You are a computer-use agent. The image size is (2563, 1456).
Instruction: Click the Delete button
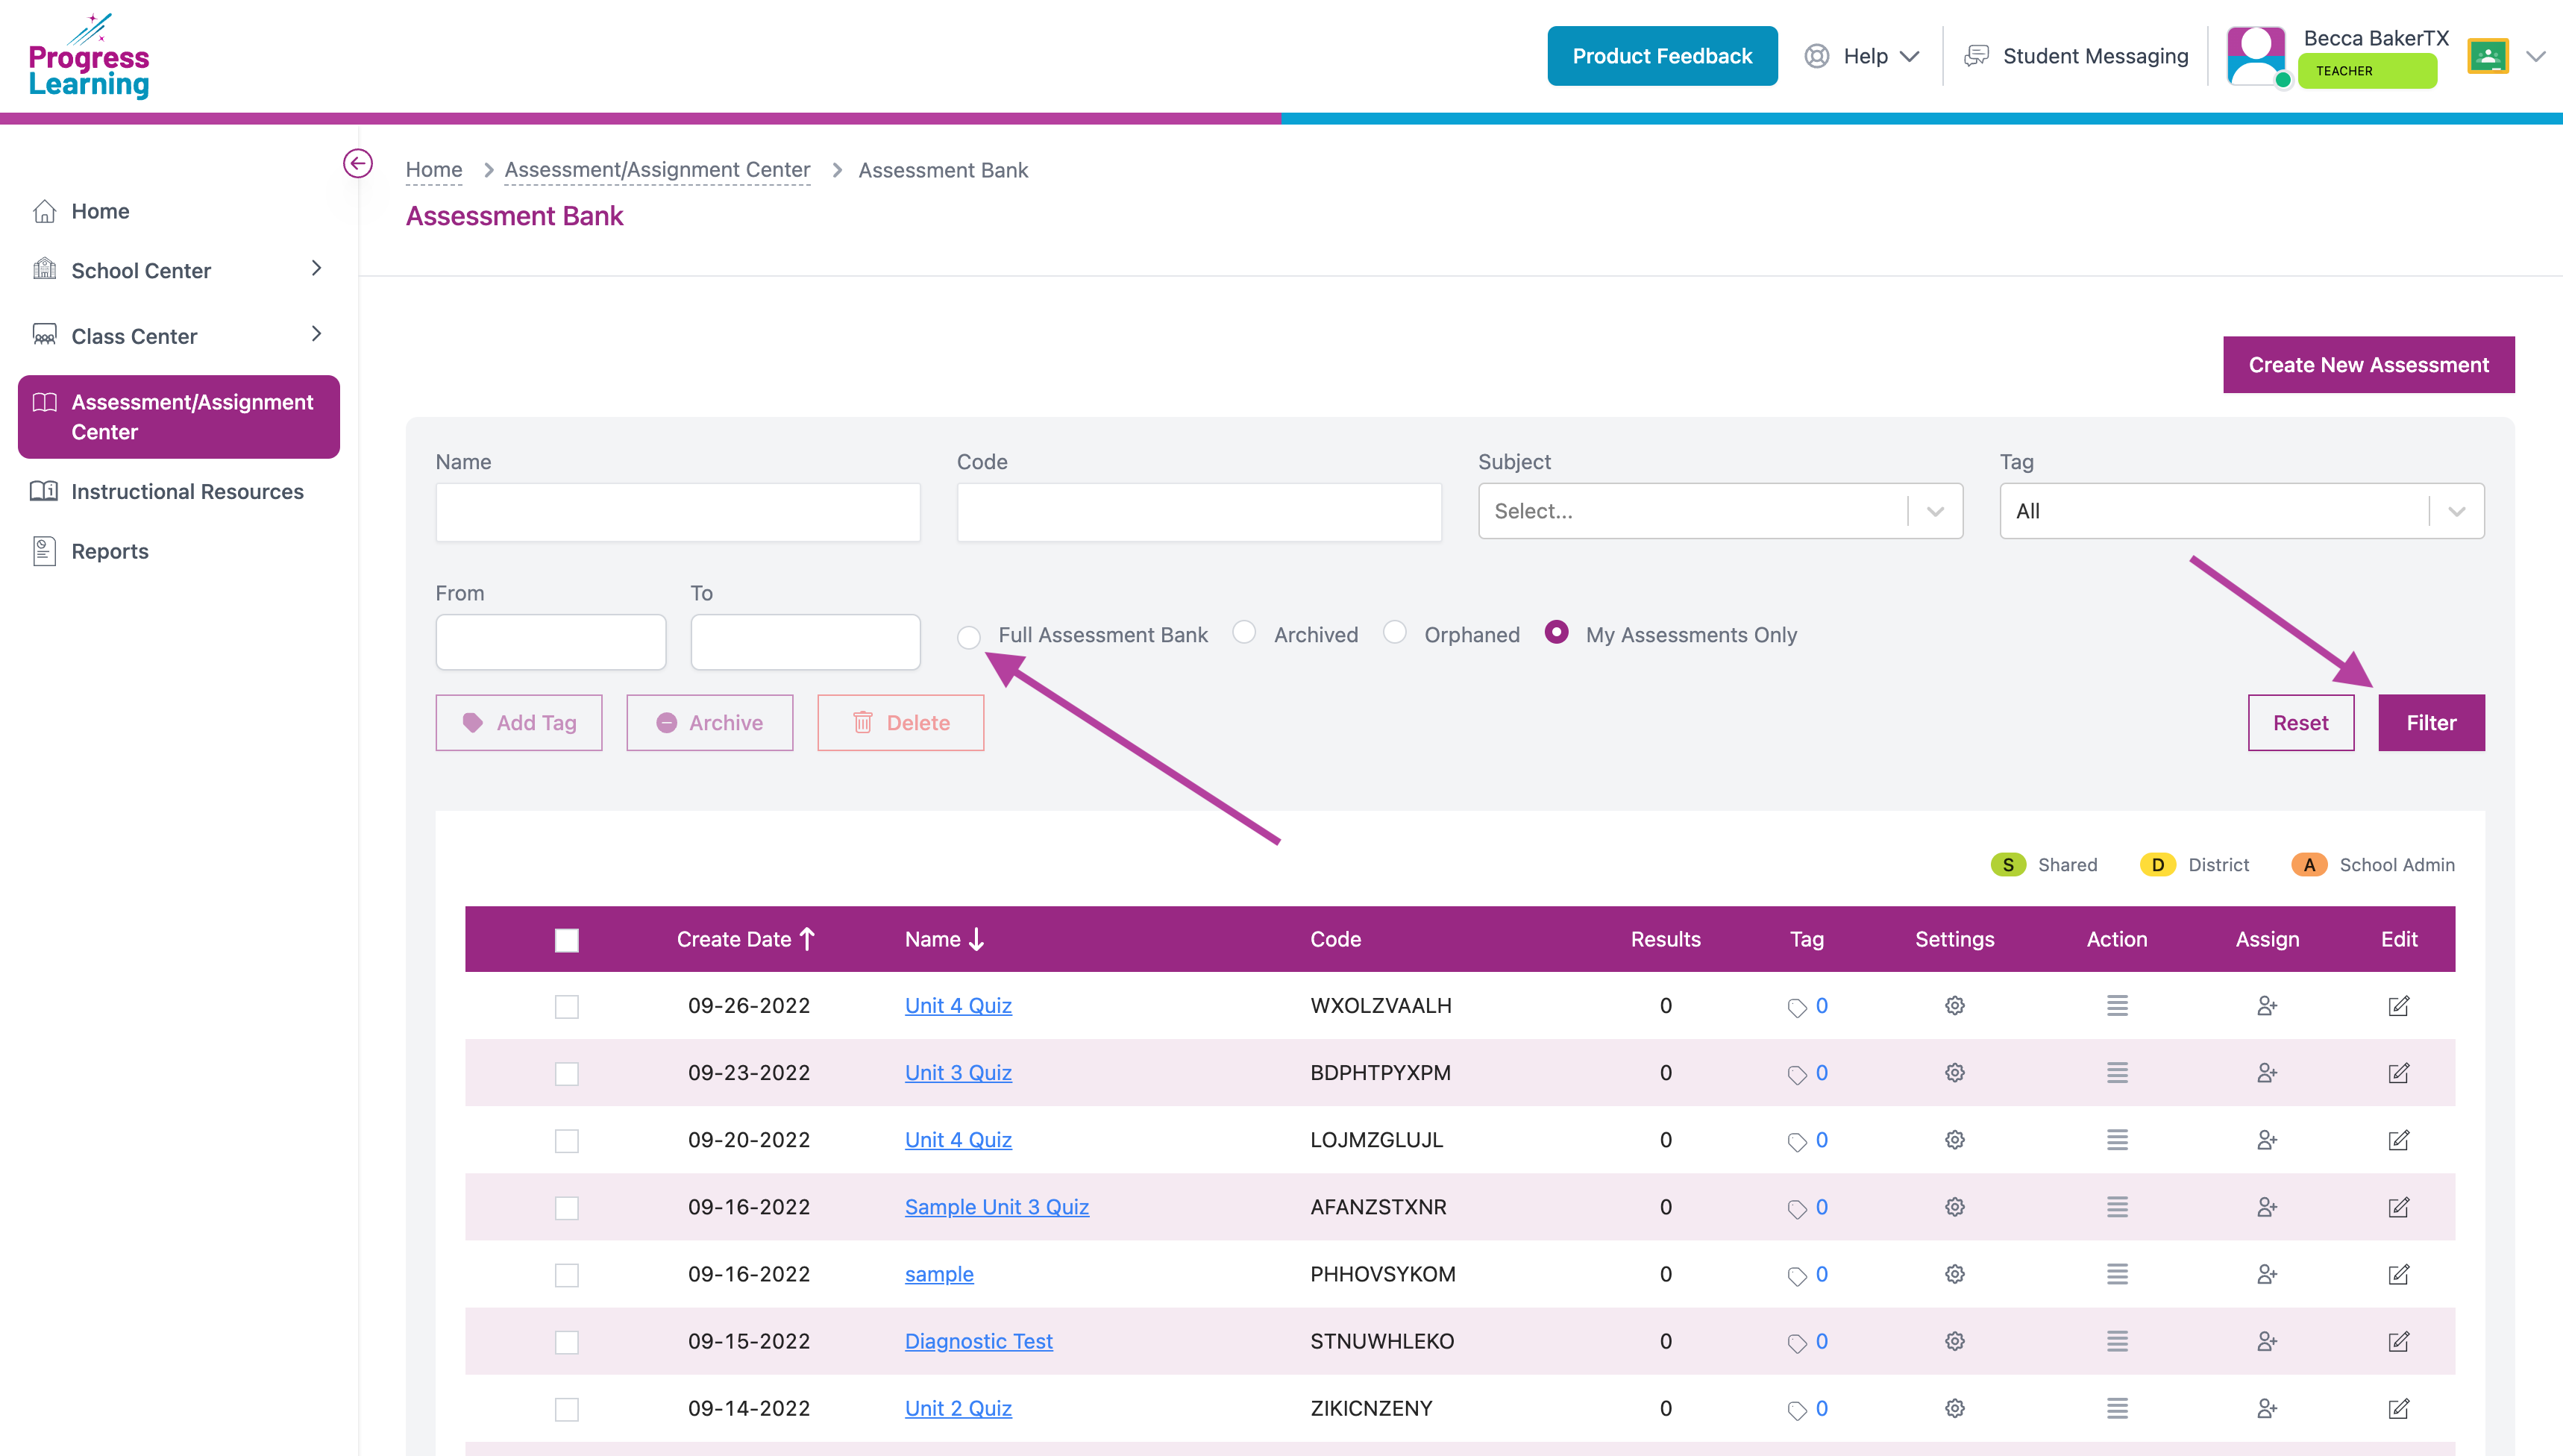click(x=900, y=722)
